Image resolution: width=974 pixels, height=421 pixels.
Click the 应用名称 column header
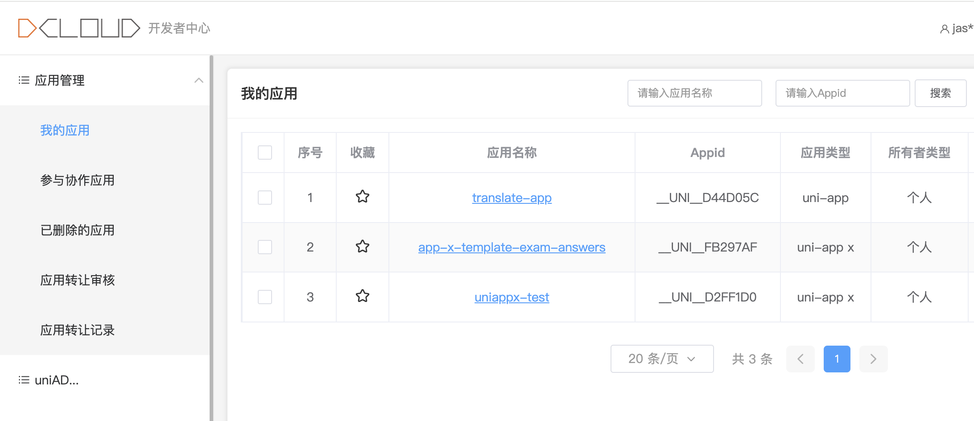[x=512, y=153]
